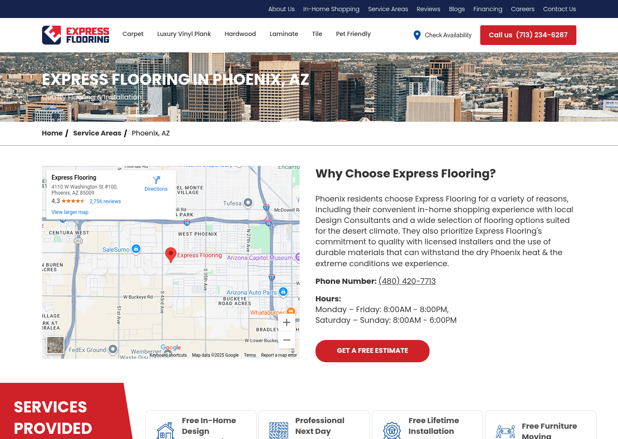Image resolution: width=618 pixels, height=439 pixels.
Task: Open the Luxury Vinyl Plank menu
Action: coord(184,34)
